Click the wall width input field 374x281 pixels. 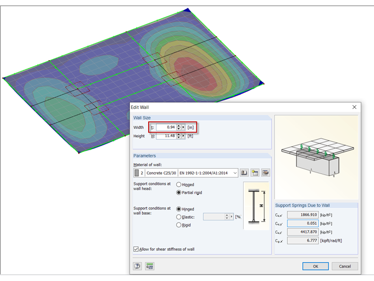tap(166, 127)
